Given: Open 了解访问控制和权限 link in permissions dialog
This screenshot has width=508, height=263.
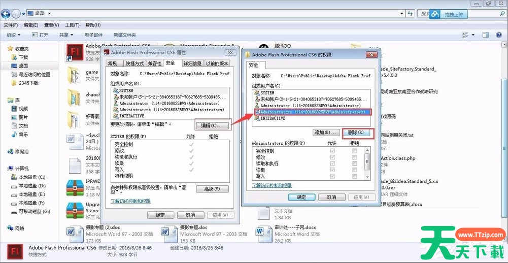Looking at the screenshot, I should (272, 185).
